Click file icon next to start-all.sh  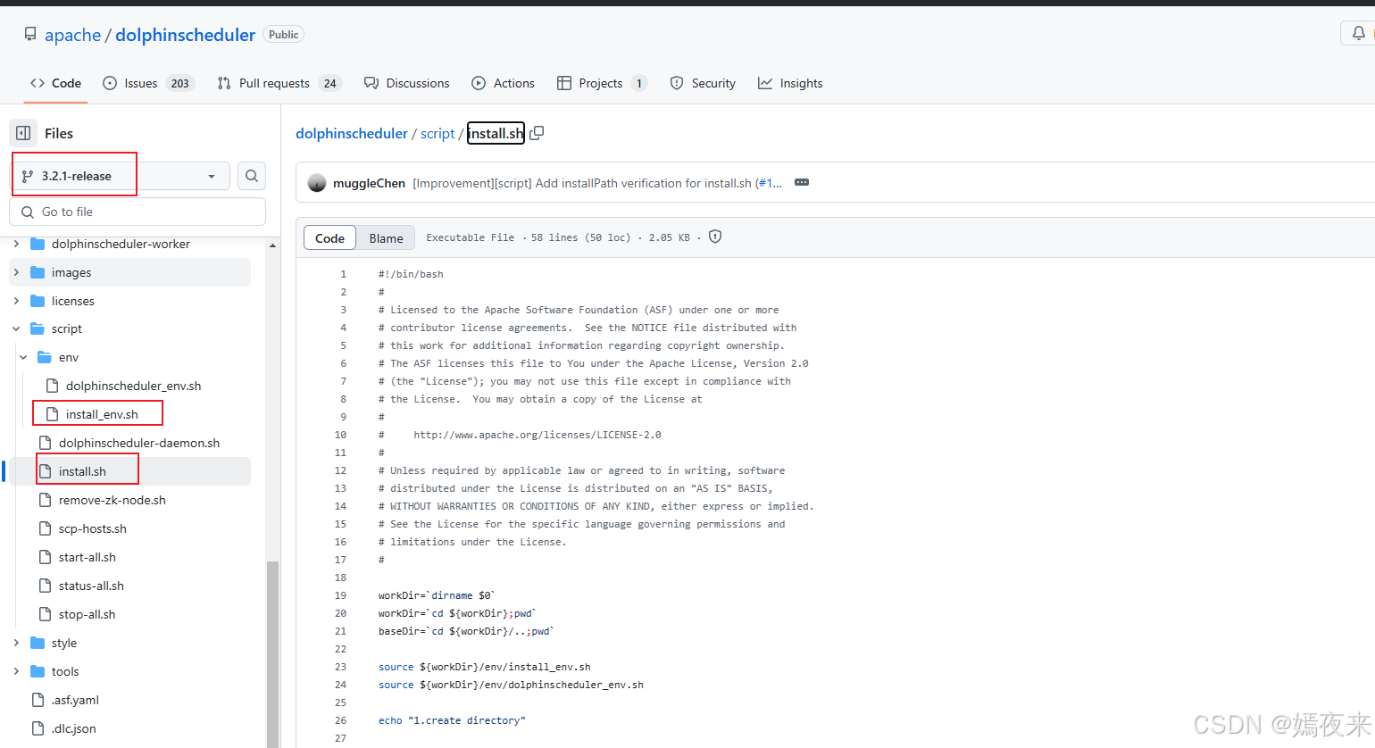pyautogui.click(x=45, y=557)
